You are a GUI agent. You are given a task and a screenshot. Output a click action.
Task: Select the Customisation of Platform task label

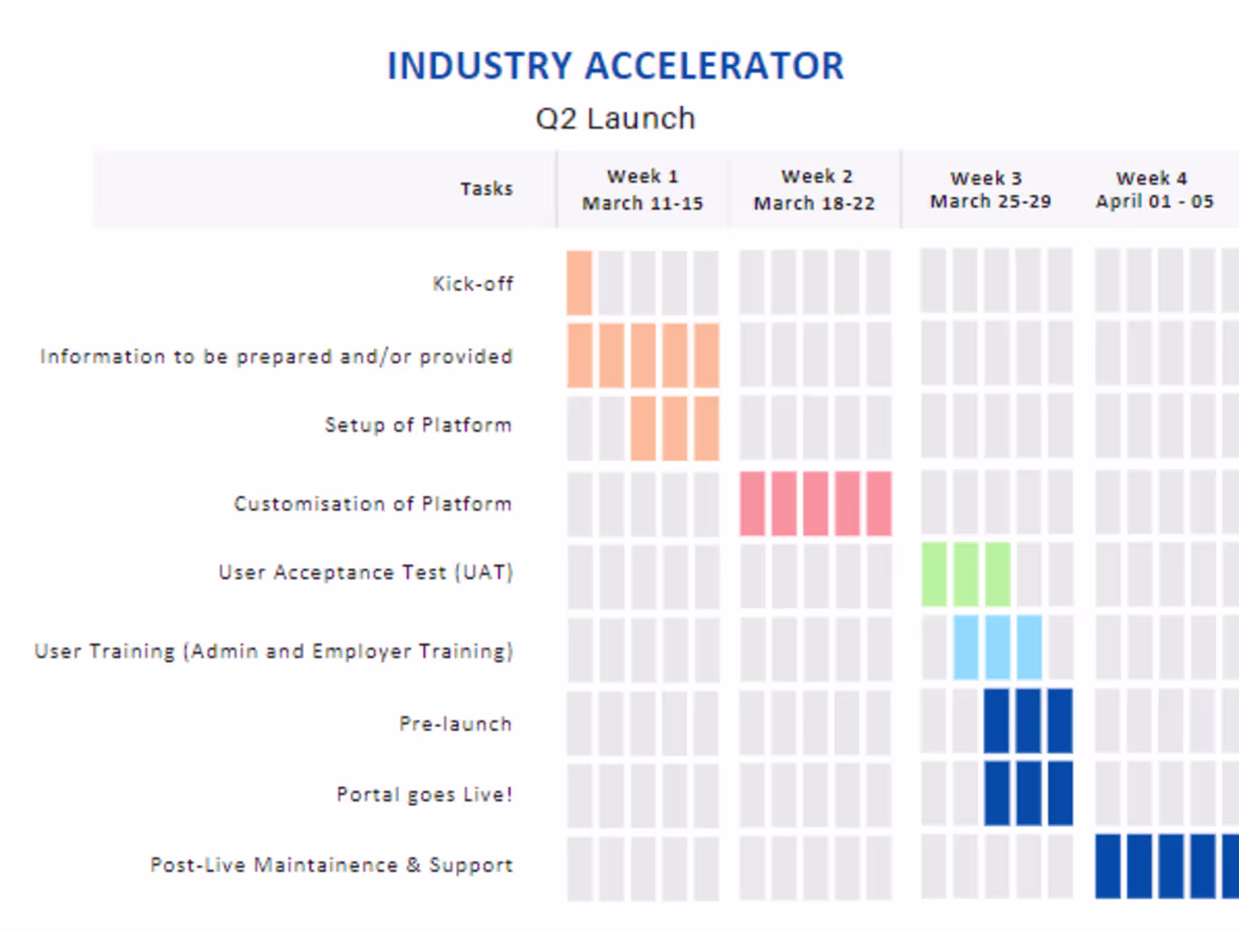point(373,504)
